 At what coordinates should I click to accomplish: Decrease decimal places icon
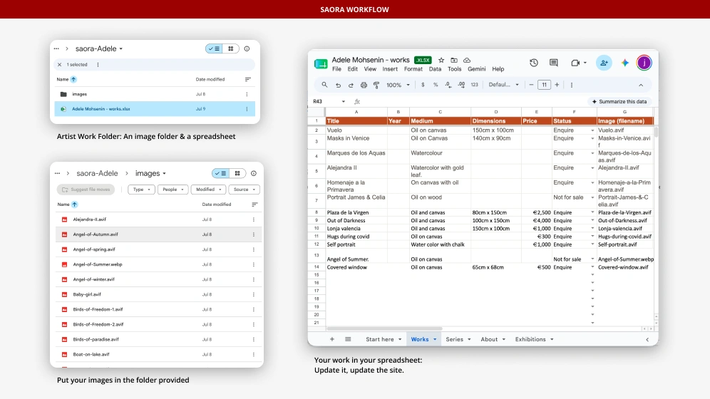click(448, 85)
